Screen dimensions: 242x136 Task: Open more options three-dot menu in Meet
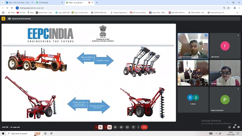click(x=138, y=127)
